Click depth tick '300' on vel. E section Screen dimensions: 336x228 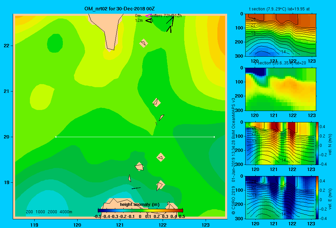(239, 218)
